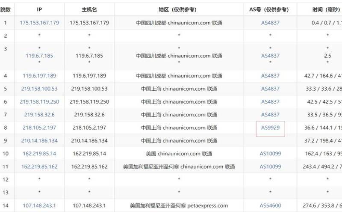This screenshot has width=342, height=214.
Task: Click AS4837 link in hop 3 row
Action: (x=270, y=56)
